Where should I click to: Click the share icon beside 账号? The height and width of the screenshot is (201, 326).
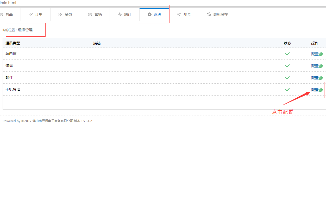179,15
